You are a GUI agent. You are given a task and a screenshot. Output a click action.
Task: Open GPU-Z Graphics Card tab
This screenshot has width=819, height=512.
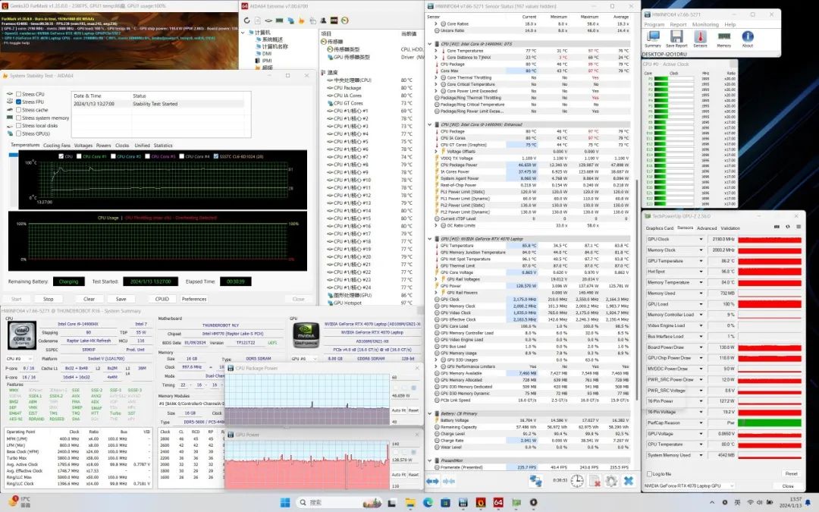(x=660, y=228)
